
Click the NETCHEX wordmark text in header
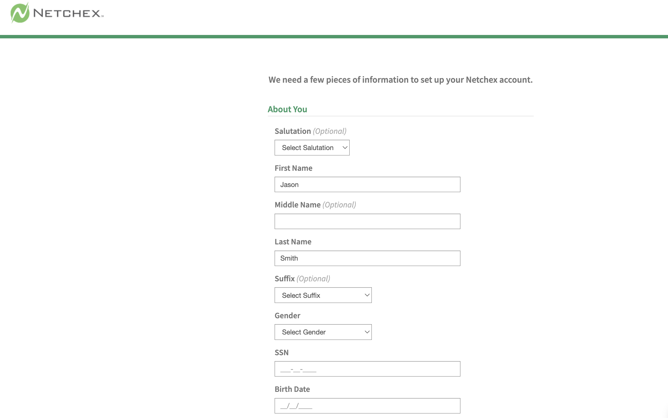click(x=68, y=13)
